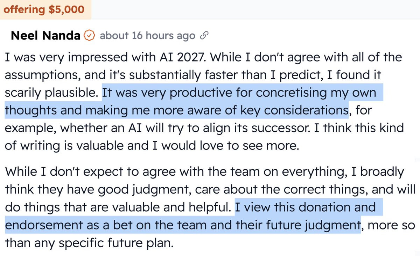Copy the comment permalink via chain icon
Viewport: 420px width, 256px height.
pos(204,36)
